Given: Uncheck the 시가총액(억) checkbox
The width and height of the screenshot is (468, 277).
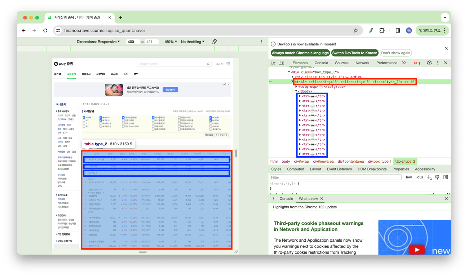Looking at the screenshot, I should (x=153, y=118).
